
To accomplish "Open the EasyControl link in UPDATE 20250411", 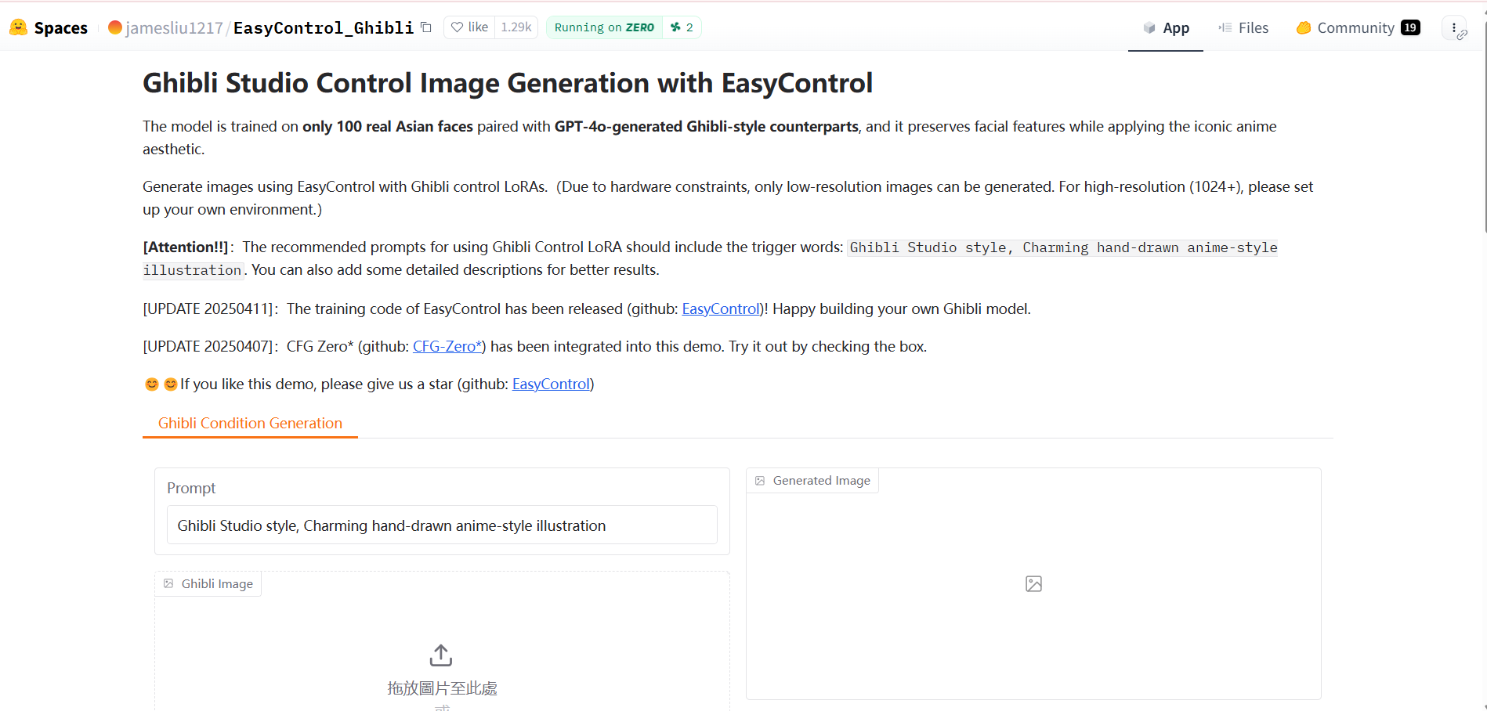I will (721, 309).
